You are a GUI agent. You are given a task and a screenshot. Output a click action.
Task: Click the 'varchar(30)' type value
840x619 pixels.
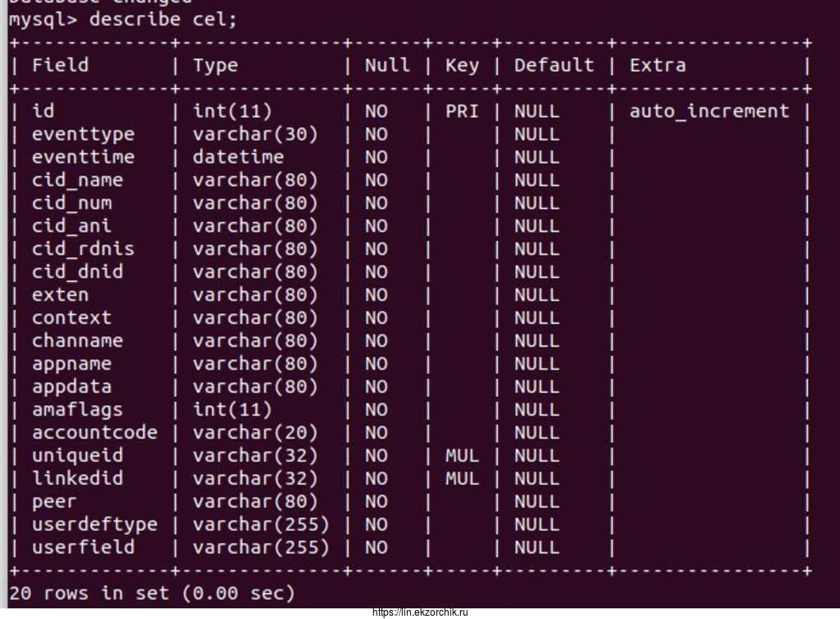255,134
